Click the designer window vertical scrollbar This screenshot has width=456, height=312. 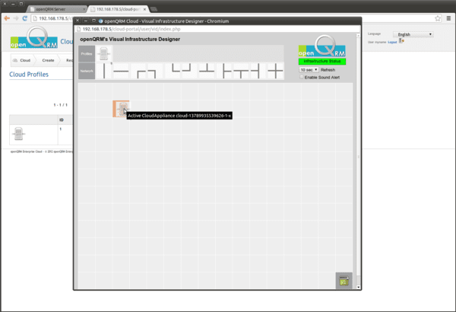click(x=358, y=161)
